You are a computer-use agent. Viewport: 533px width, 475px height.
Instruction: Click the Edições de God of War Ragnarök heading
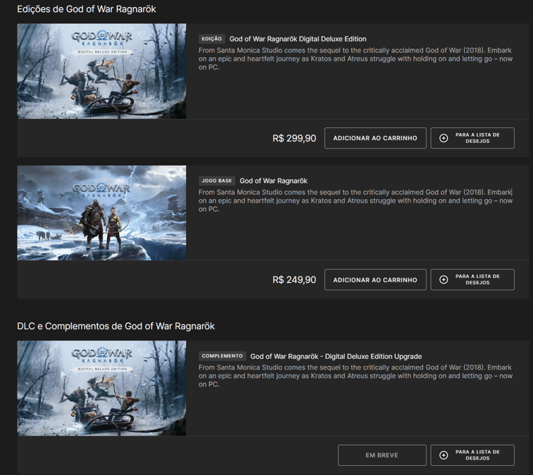coord(87,9)
